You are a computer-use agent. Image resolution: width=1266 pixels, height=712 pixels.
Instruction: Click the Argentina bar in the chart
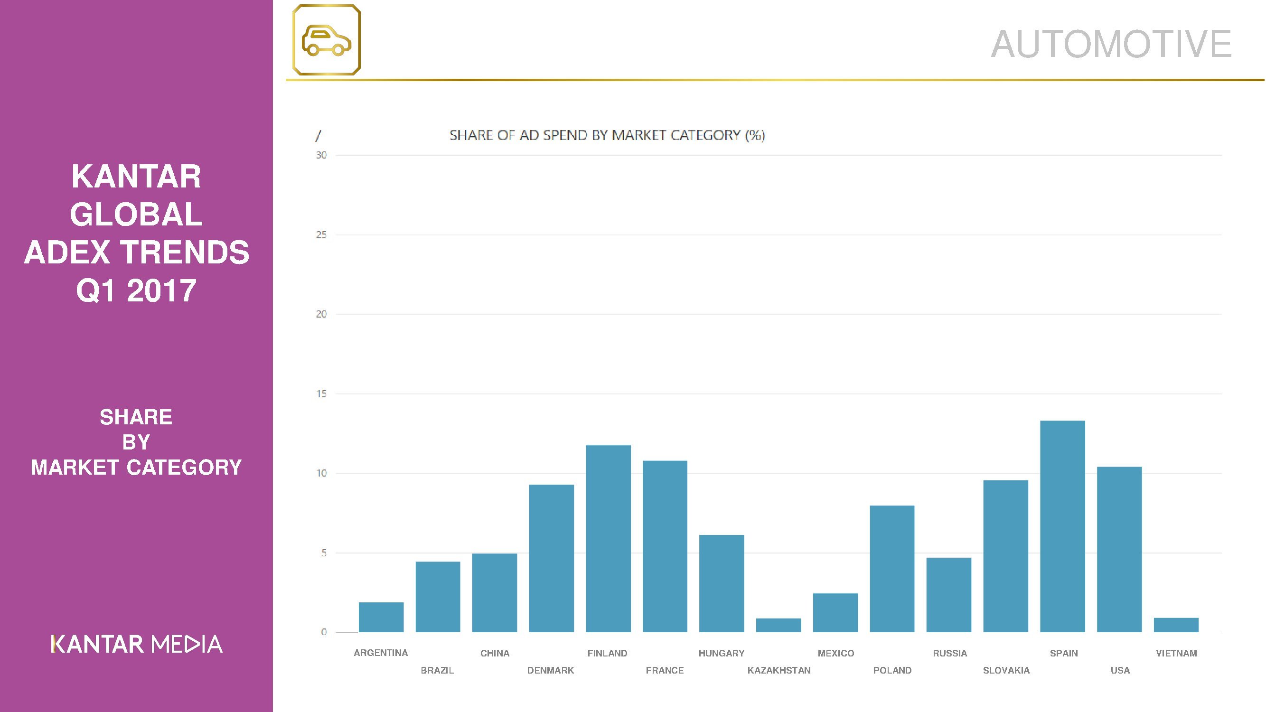[381, 617]
